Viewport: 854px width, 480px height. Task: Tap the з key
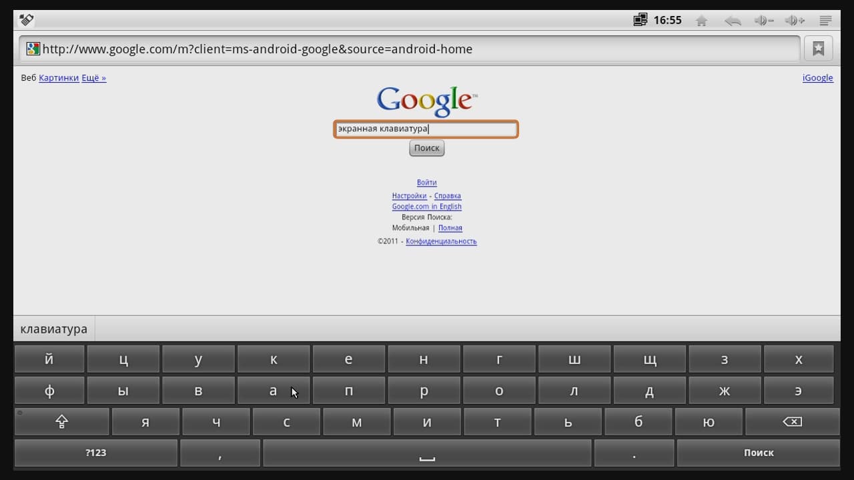coord(725,359)
